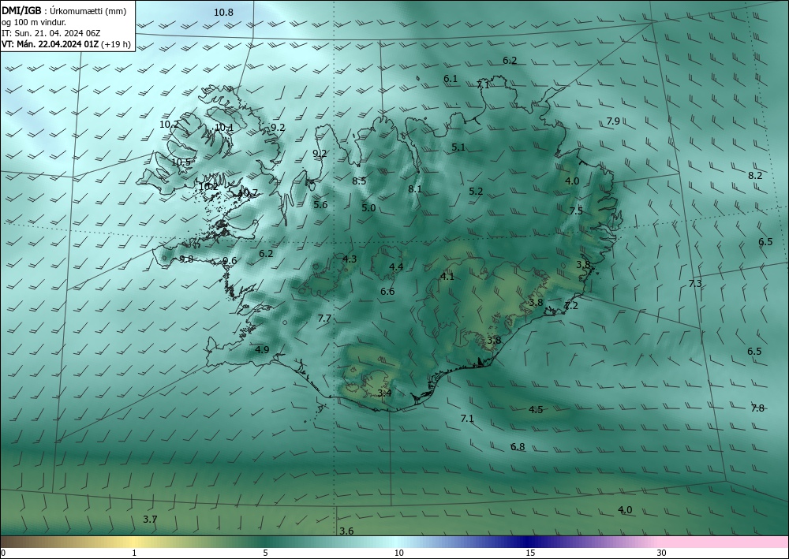This screenshot has width=789, height=559.
Task: Click the 5.6 map value
Action: tap(320, 204)
